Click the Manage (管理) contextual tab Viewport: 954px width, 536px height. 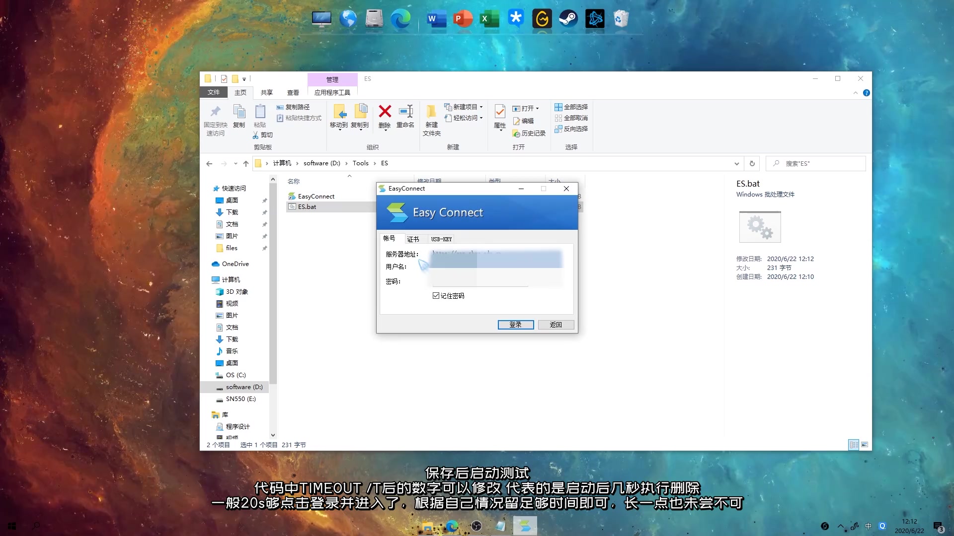332,79
